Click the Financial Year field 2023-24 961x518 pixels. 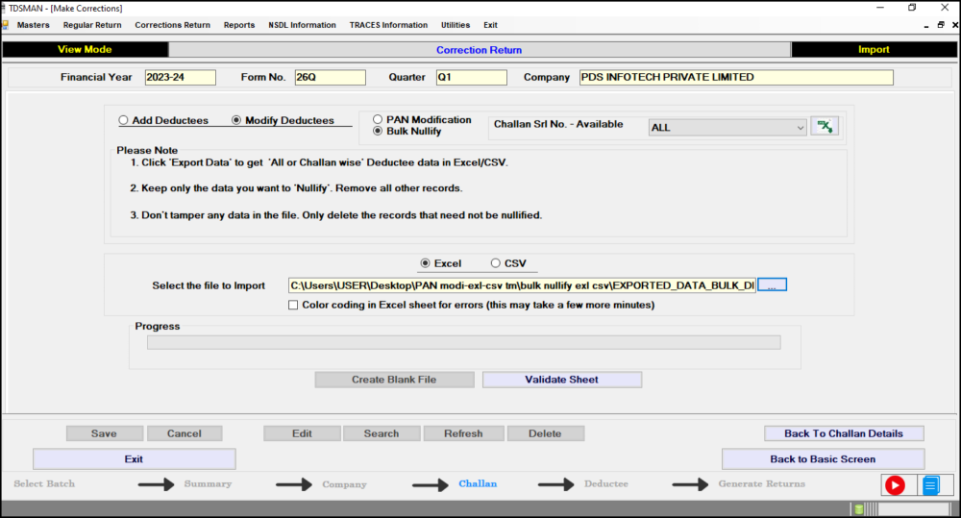(181, 77)
